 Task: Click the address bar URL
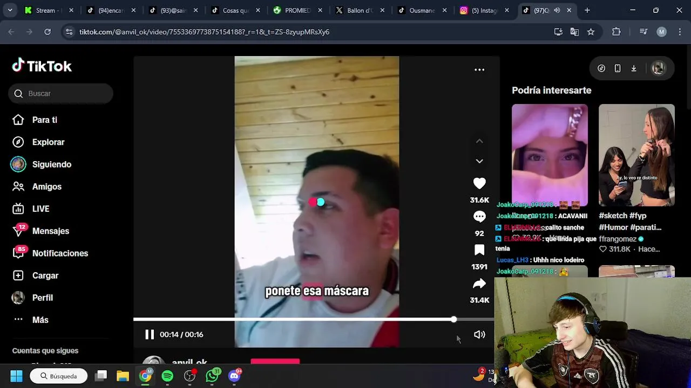point(205,32)
